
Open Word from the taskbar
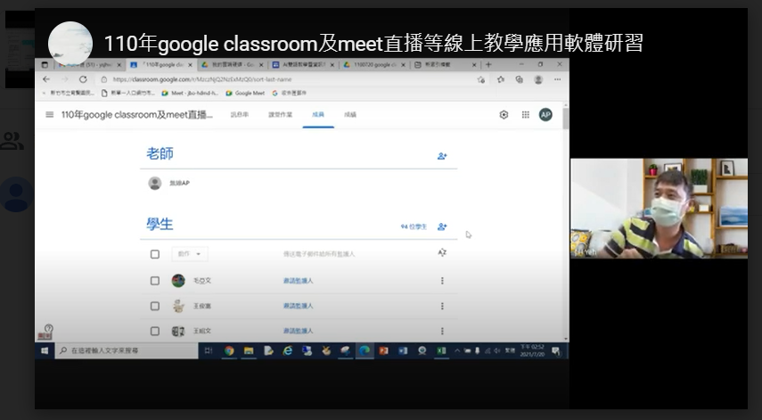click(x=403, y=350)
